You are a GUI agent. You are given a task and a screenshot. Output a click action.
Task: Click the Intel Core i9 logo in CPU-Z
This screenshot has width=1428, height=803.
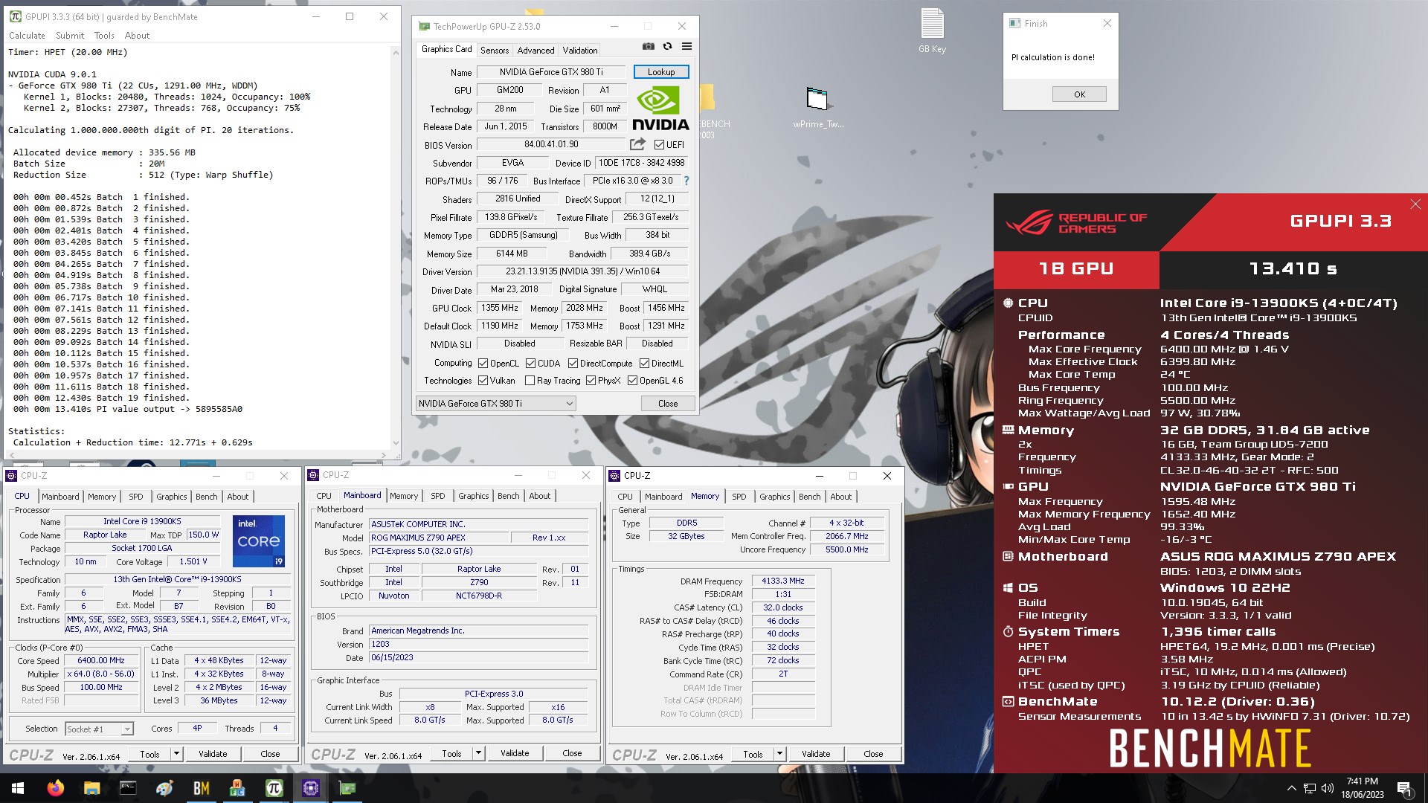[x=259, y=541]
